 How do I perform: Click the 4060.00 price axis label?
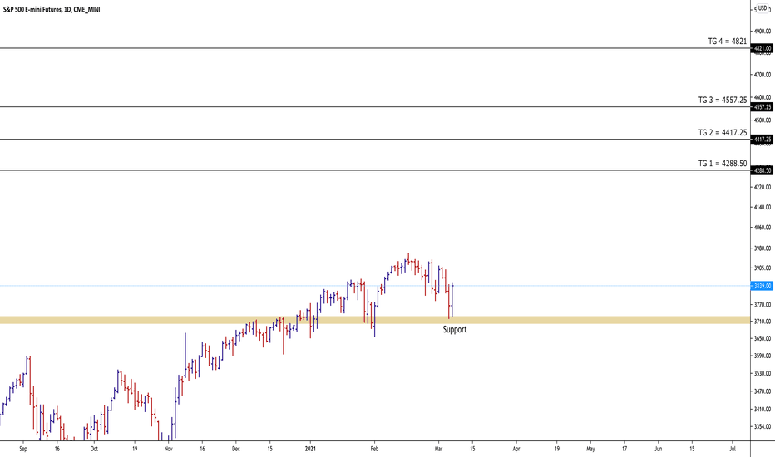(763, 228)
